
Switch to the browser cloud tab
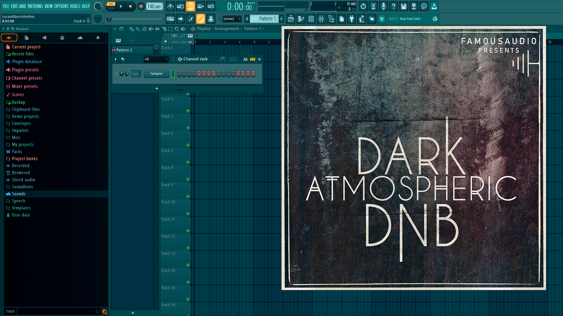coord(80,37)
